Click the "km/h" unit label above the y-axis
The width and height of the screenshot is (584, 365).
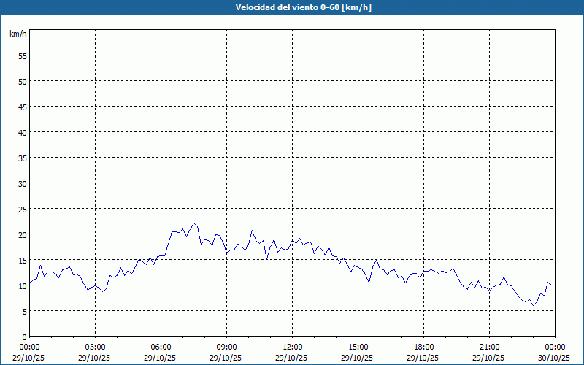18,34
